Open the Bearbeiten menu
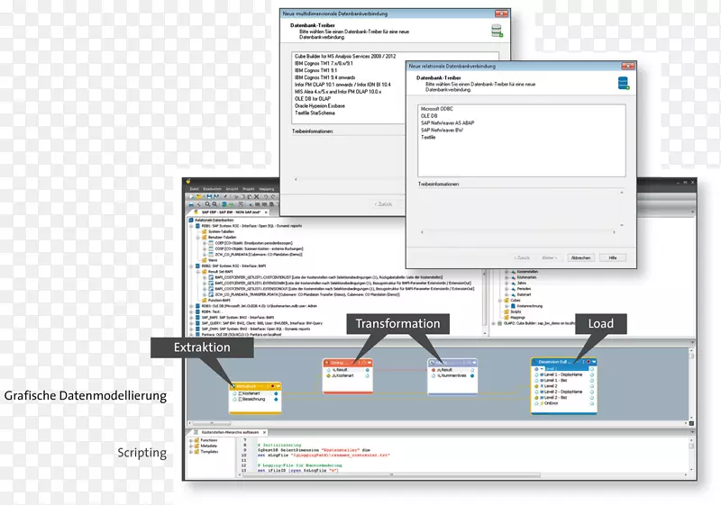This screenshot has width=721, height=505. point(213,189)
